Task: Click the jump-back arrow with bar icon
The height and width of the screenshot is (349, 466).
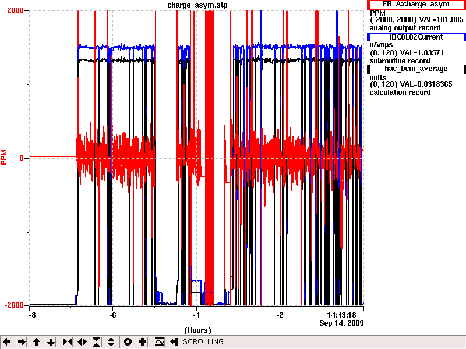Action: click(174, 342)
